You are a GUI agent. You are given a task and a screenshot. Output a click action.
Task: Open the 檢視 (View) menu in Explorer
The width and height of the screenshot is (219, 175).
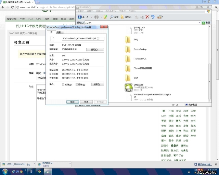point(99,11)
